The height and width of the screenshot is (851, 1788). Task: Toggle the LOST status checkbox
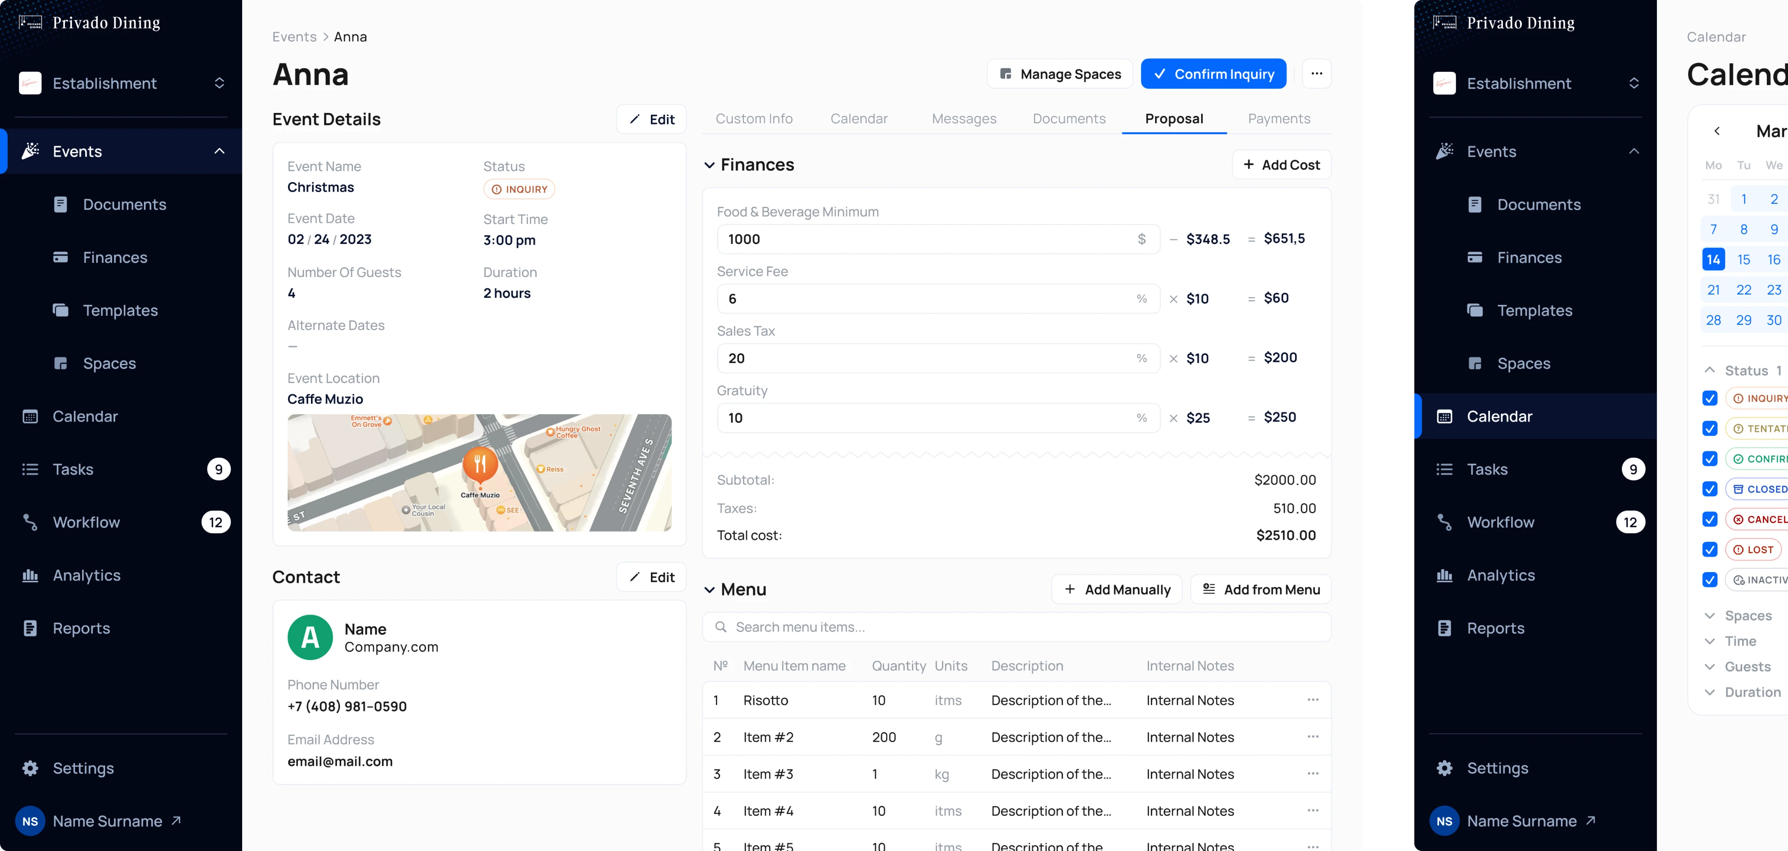[x=1710, y=550]
